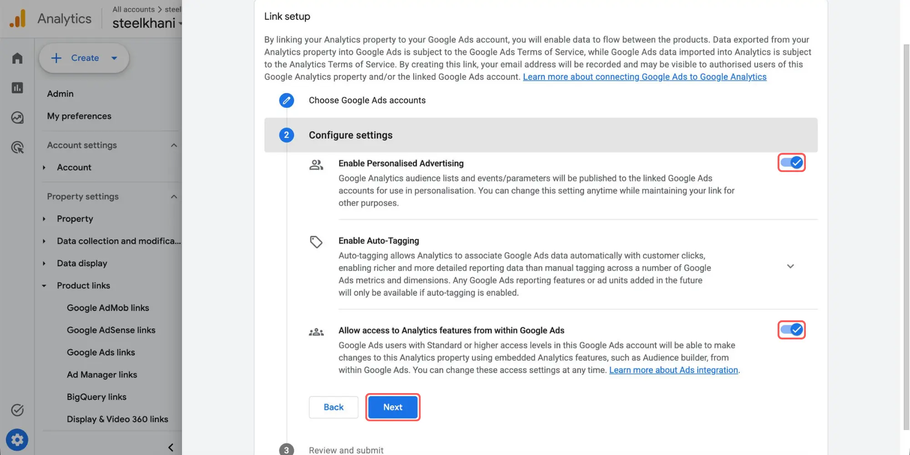Expand the Enable Auto-Tagging section chevron
Viewport: 910px width, 455px height.
coord(790,266)
